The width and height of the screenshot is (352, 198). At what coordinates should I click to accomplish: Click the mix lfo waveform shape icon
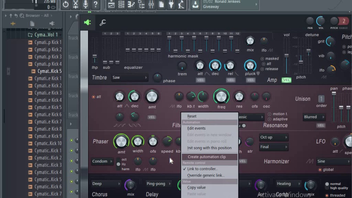click(270, 50)
